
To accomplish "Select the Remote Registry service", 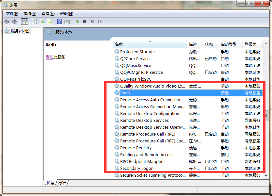I will coord(188,148).
